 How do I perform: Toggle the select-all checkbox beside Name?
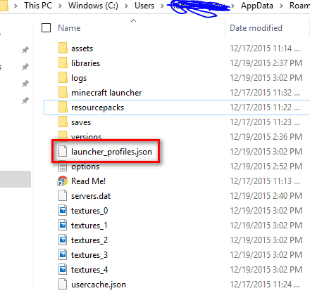coord(46,28)
